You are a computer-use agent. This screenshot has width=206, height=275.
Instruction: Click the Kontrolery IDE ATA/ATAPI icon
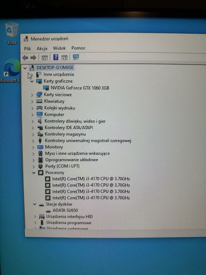(40, 128)
